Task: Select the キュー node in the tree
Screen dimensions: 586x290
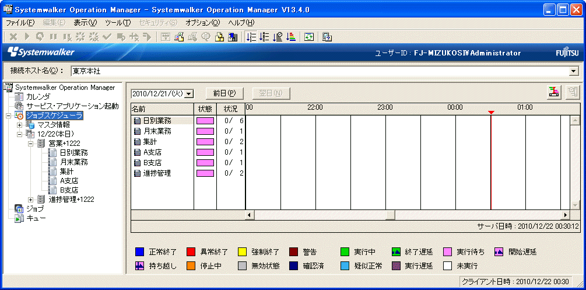Action: (36, 218)
